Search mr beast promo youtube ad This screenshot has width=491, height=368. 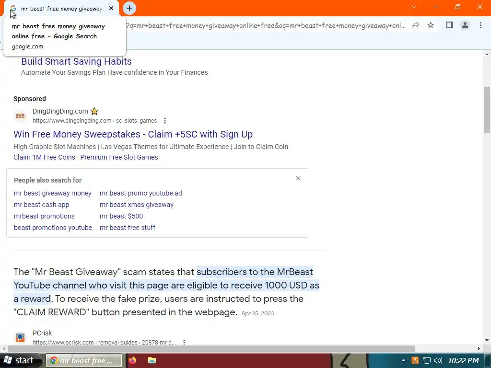(x=140, y=193)
